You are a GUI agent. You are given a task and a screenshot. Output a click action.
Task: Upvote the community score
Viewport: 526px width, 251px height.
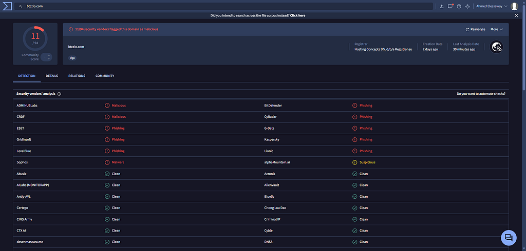click(49, 55)
